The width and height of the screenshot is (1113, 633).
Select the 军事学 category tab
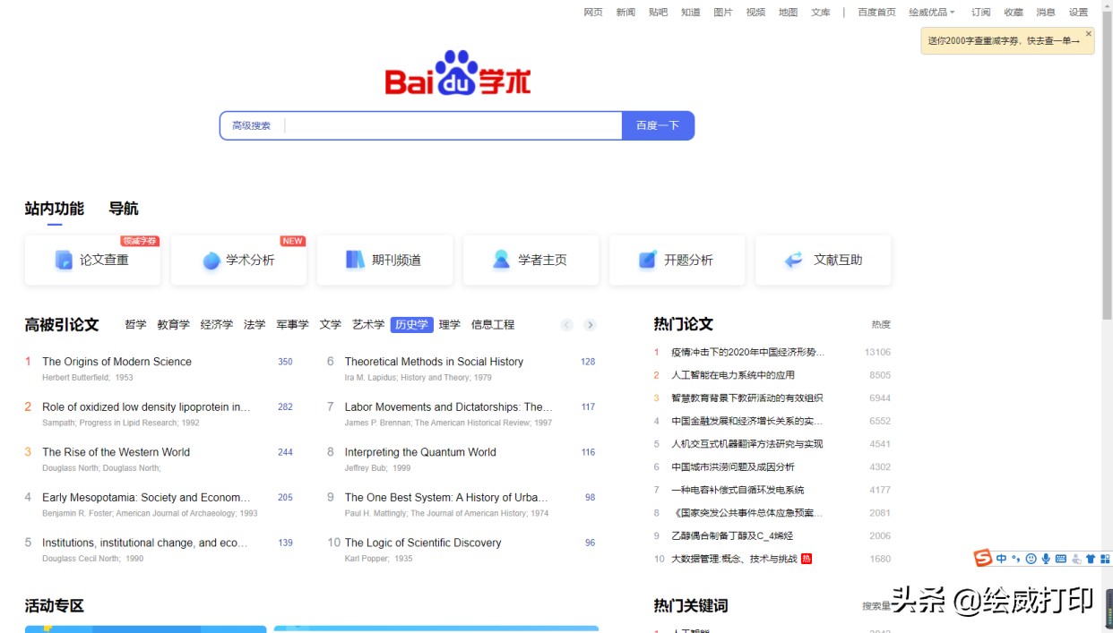click(x=292, y=325)
